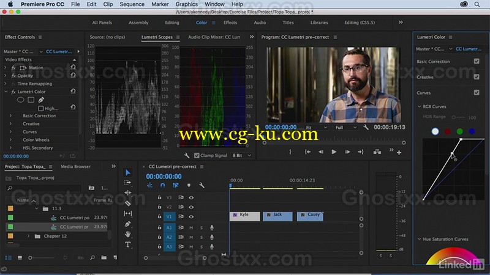Go to Out point
This screenshot has height=275, width=490.
click(361, 152)
